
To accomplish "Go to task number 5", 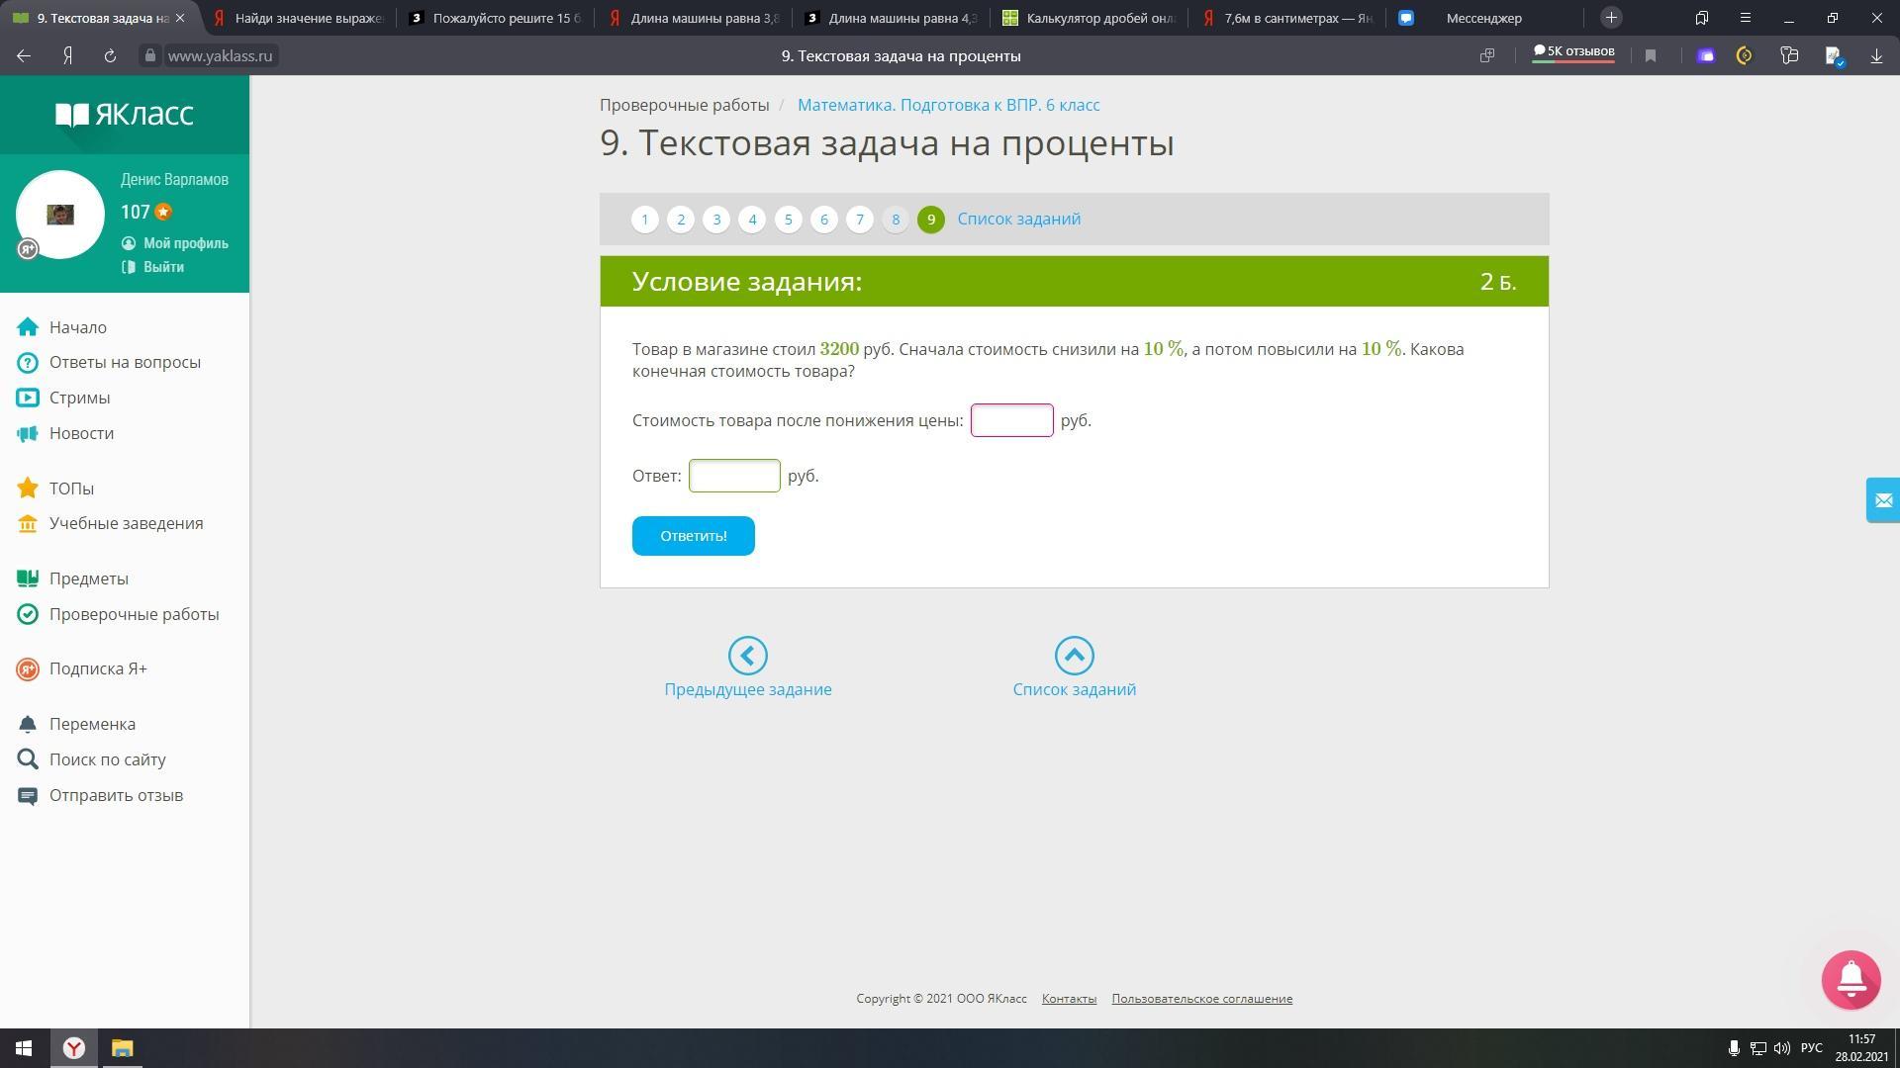I will 789,220.
